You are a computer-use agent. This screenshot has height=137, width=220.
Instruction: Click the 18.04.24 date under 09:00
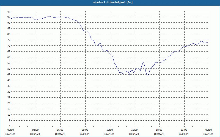[x=84, y=134]
